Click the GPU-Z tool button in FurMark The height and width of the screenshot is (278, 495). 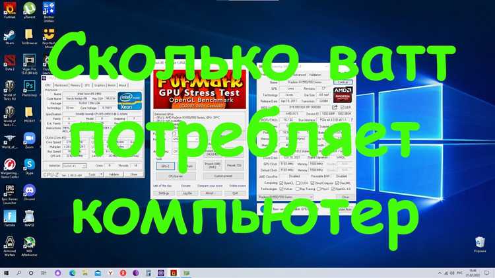click(x=165, y=166)
